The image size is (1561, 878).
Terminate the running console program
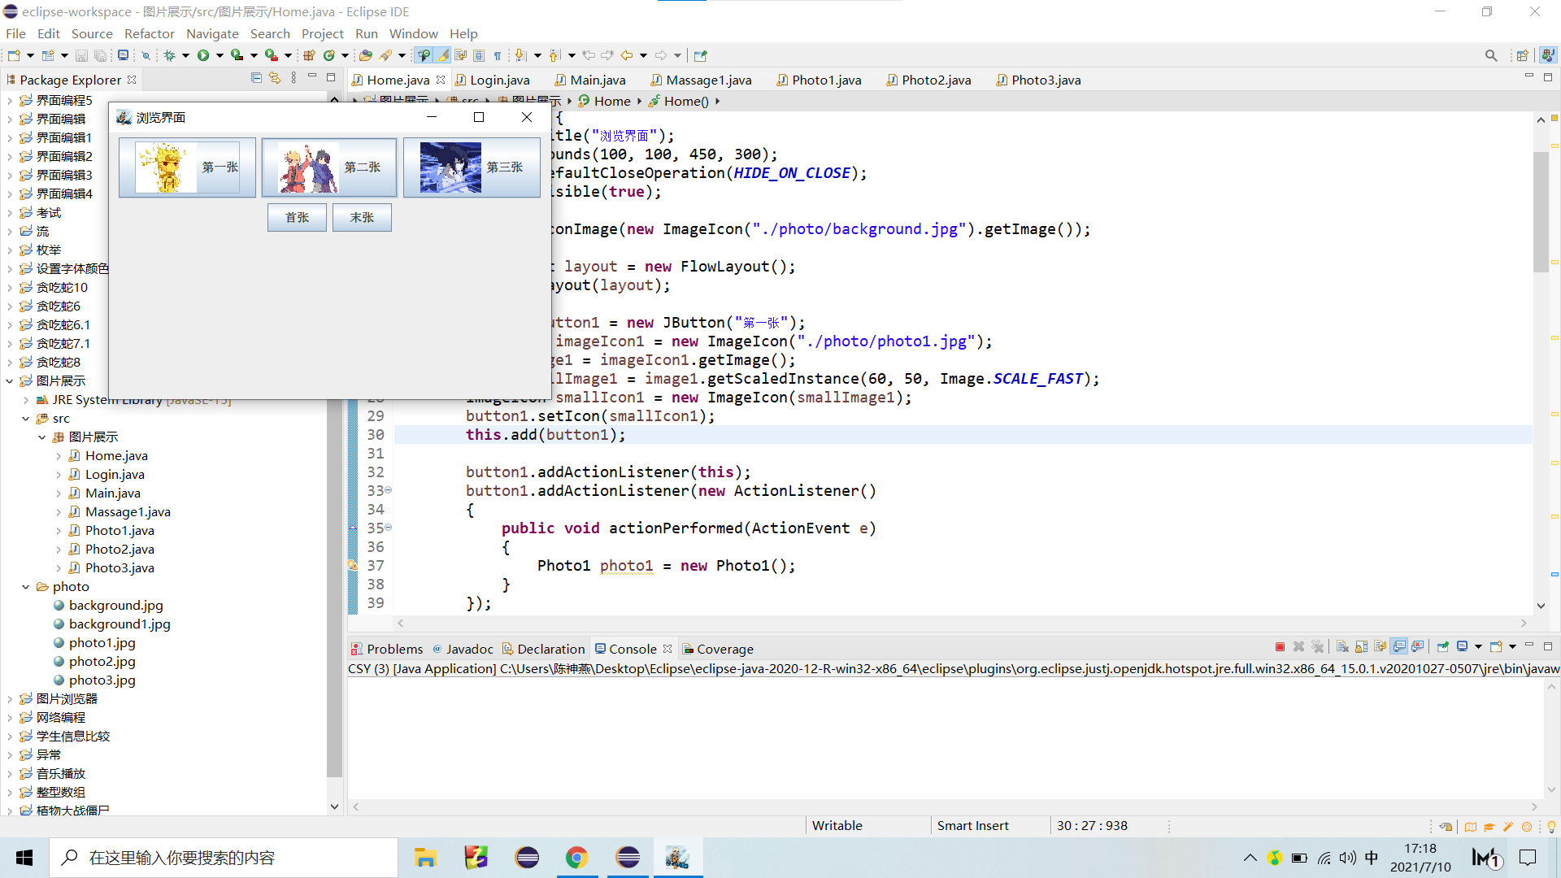pos(1280,647)
